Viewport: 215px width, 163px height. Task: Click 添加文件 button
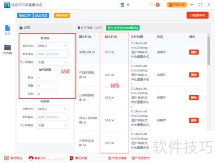click(25, 15)
